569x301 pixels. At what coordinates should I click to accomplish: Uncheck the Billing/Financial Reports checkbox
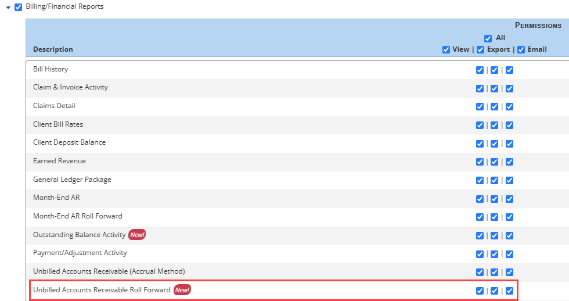point(18,7)
